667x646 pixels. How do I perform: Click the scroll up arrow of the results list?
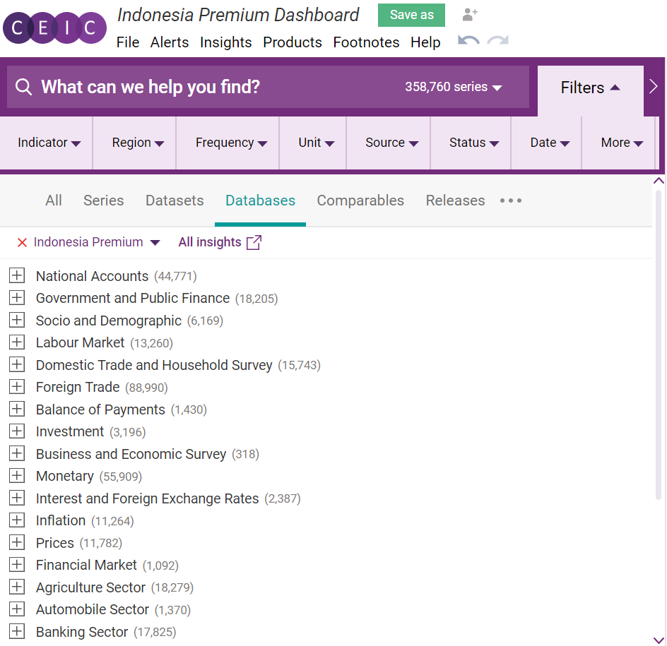[659, 181]
